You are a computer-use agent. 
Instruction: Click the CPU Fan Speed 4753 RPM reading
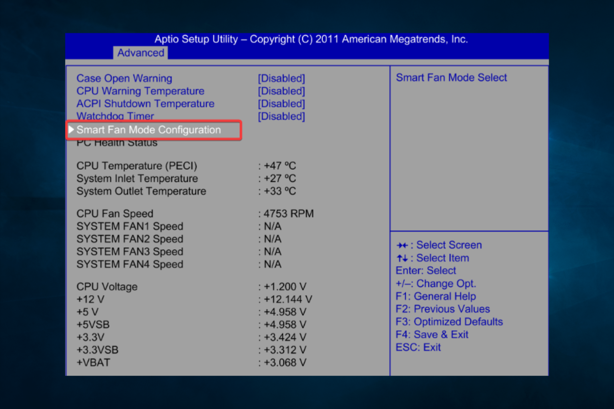(286, 213)
